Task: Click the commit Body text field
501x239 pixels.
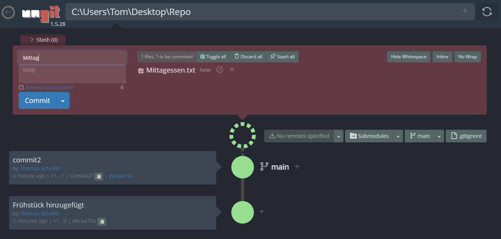Action: 72,74
